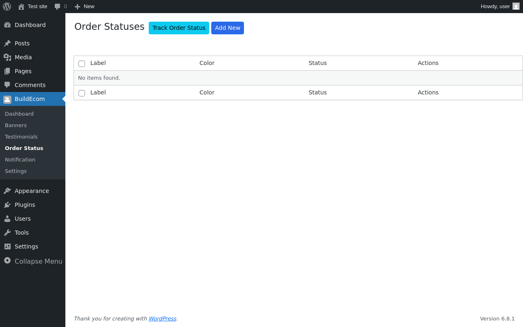Image resolution: width=523 pixels, height=327 pixels.
Task: Click the top Label column header
Action: pyautogui.click(x=98, y=63)
